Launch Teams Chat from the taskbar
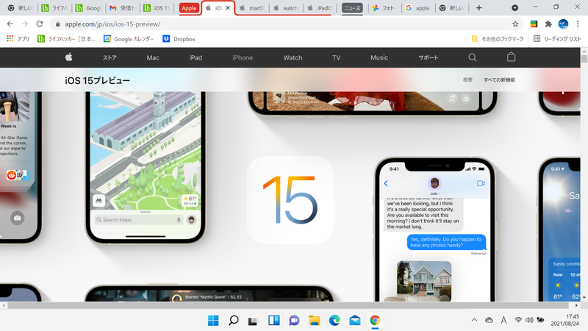Screen dimensions: 588x331 [294, 320]
